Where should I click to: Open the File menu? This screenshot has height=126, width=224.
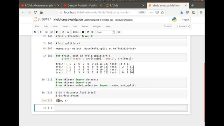[x=37, y=27]
